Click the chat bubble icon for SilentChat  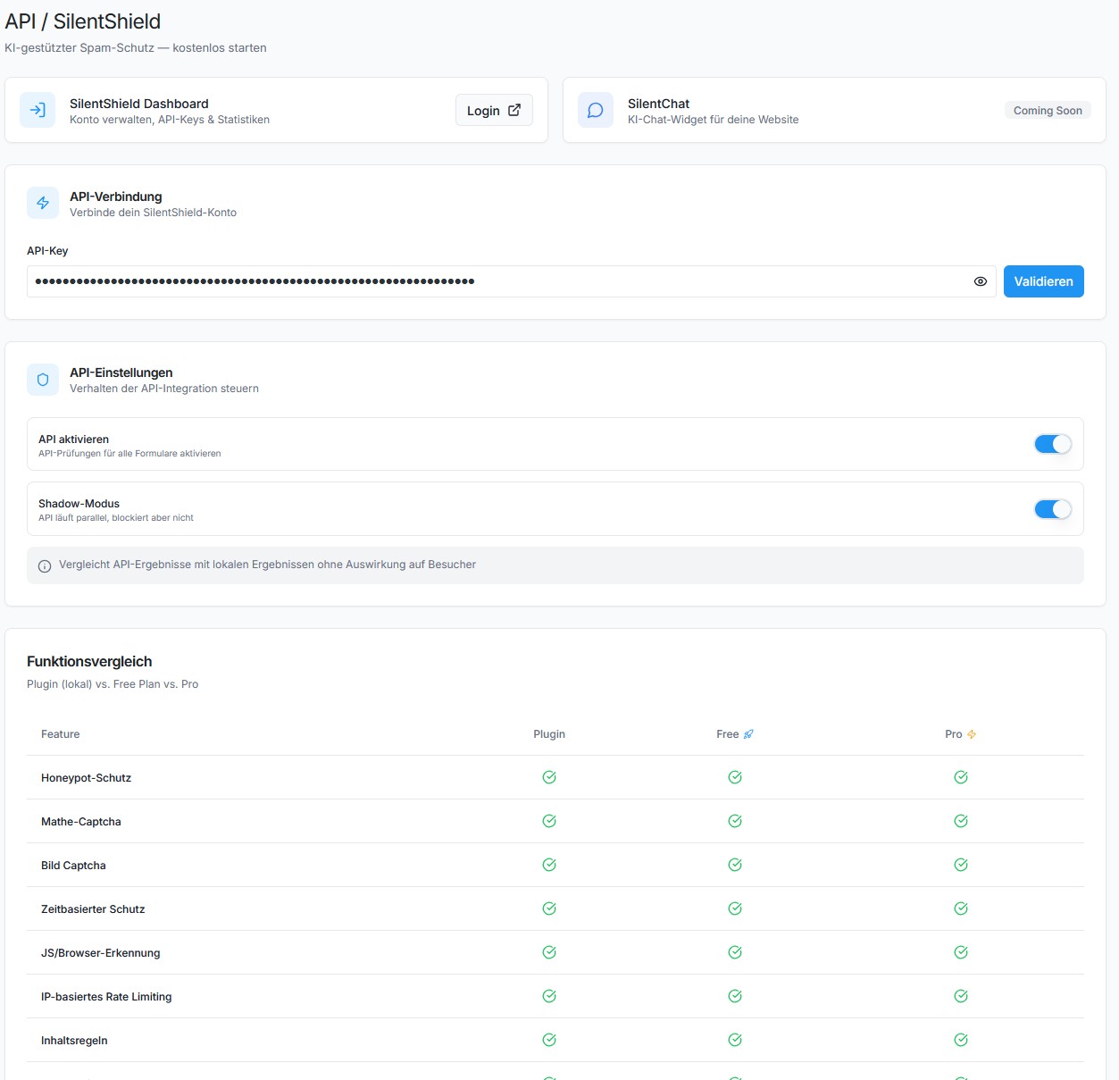coord(595,110)
